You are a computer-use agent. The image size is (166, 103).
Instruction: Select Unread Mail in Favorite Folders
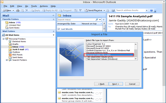pos(13,25)
